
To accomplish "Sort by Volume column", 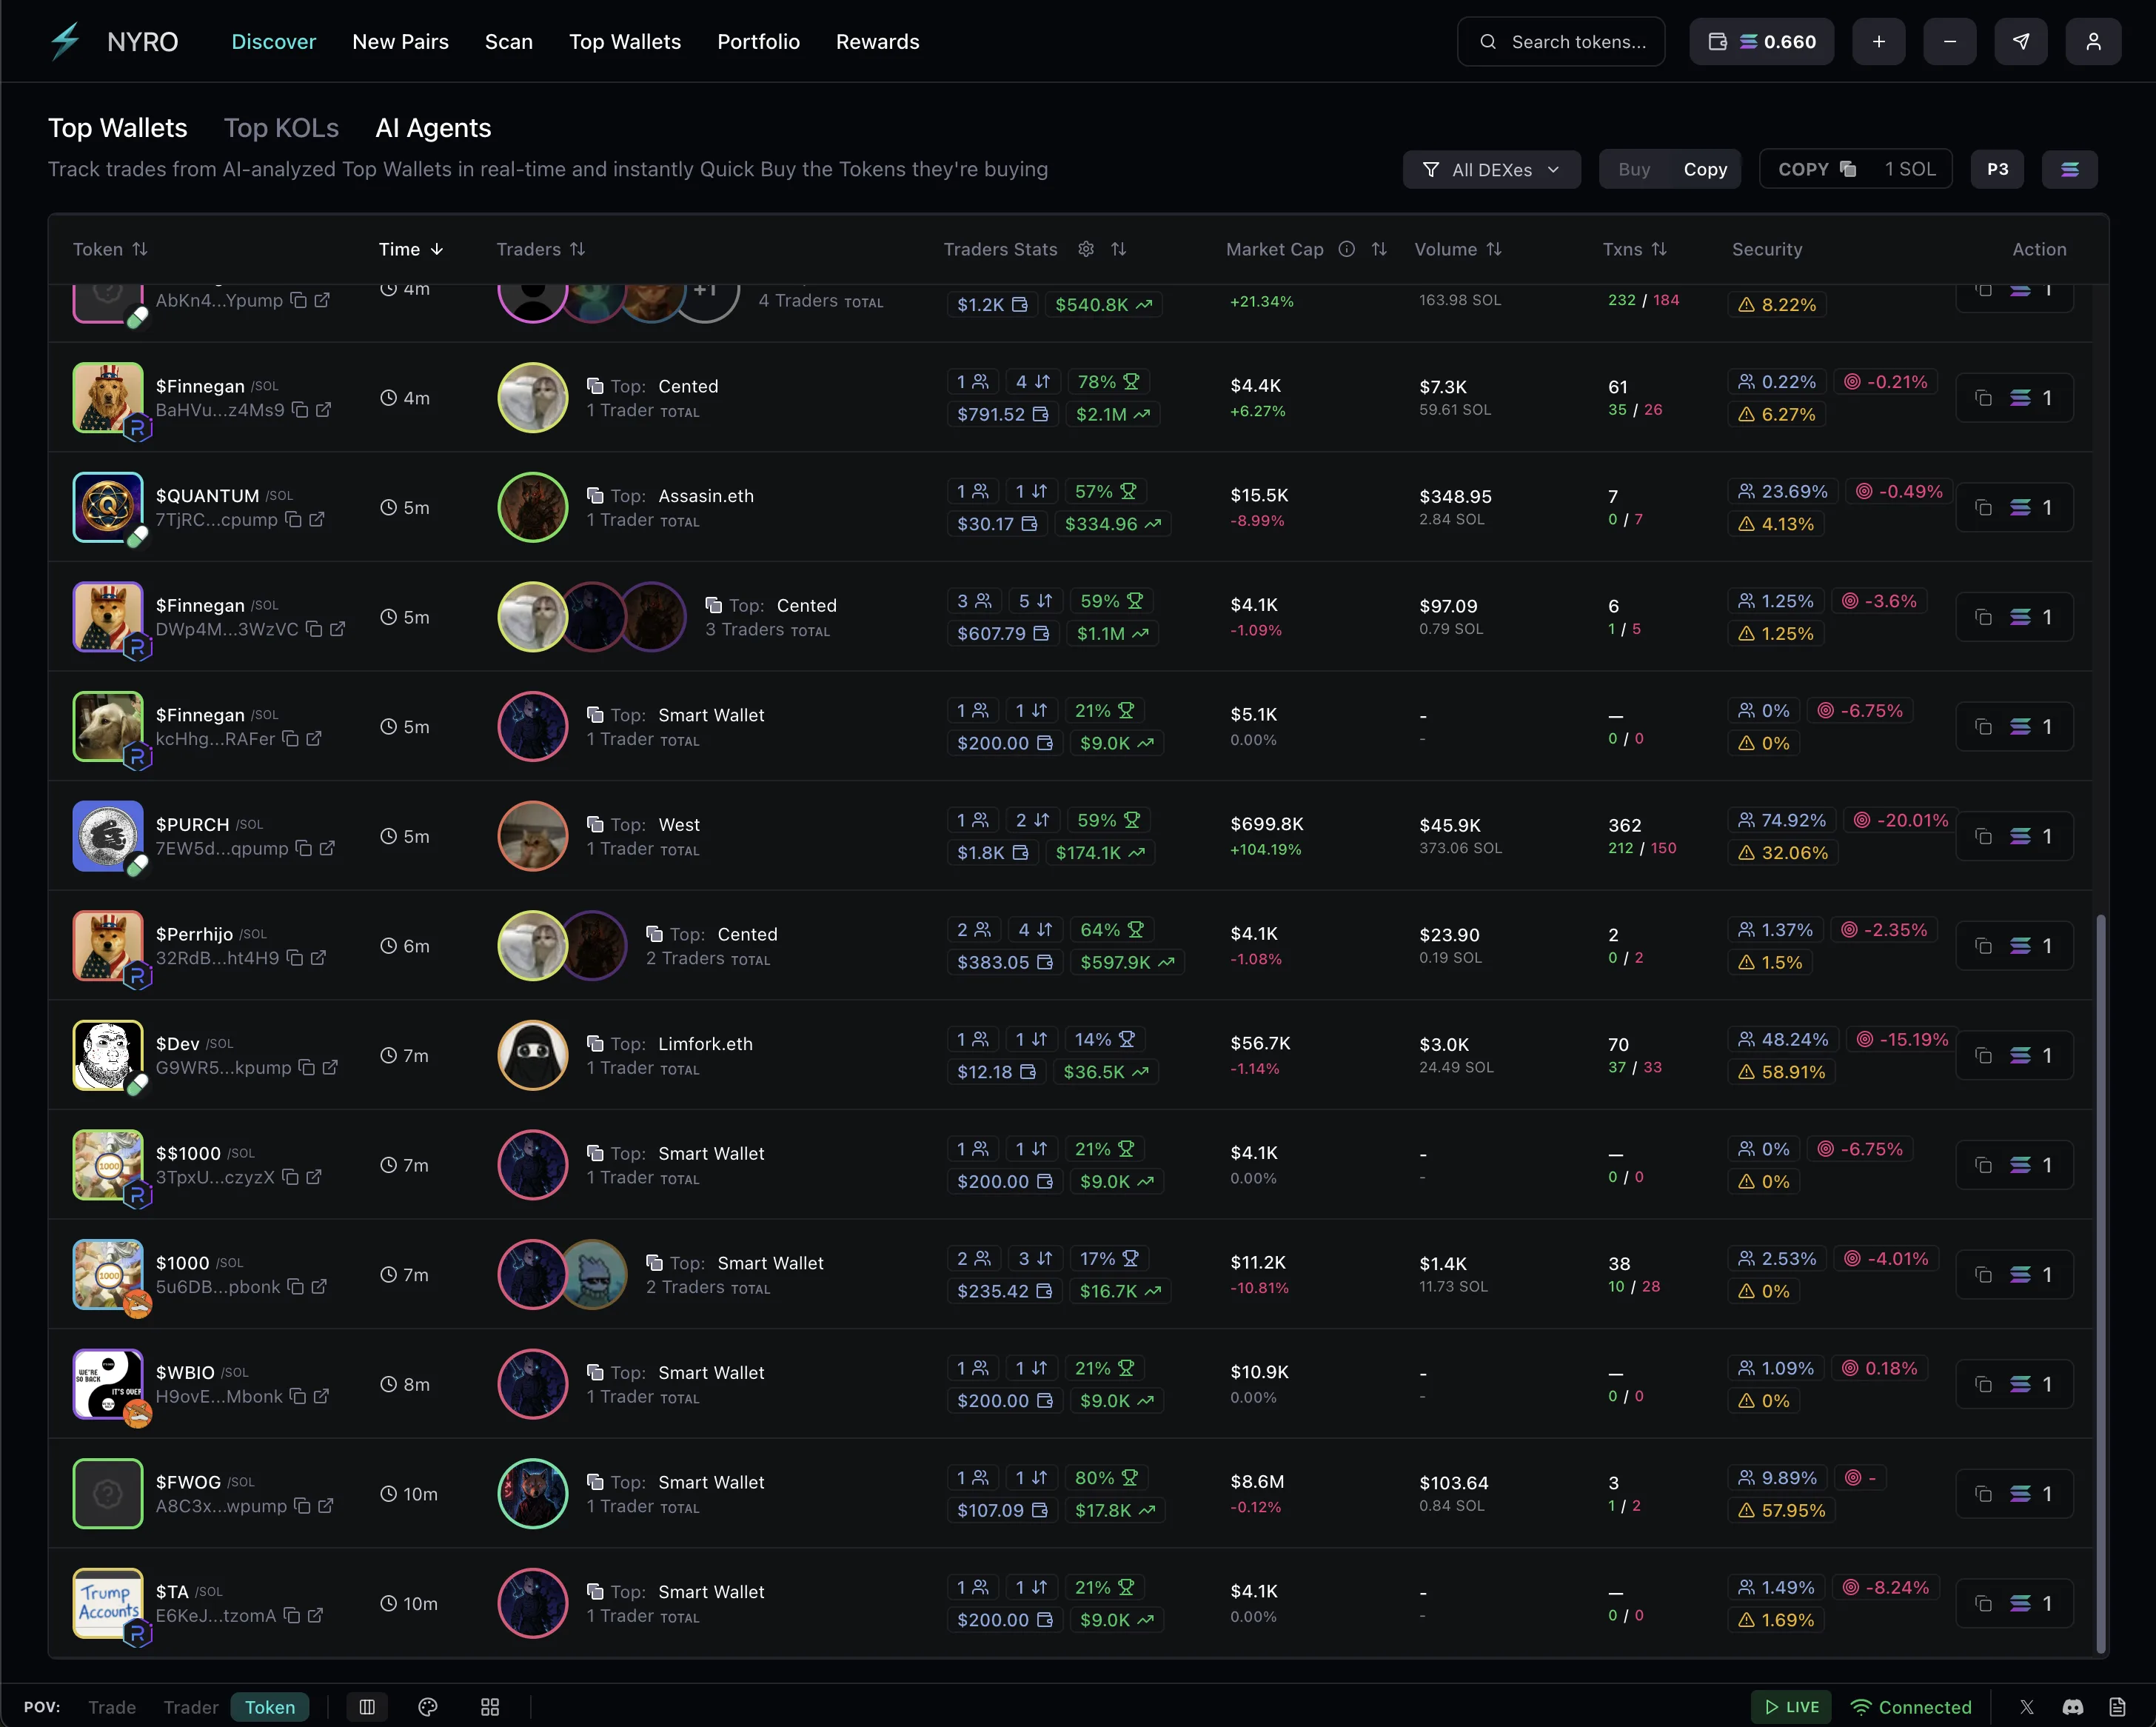I will (1458, 249).
